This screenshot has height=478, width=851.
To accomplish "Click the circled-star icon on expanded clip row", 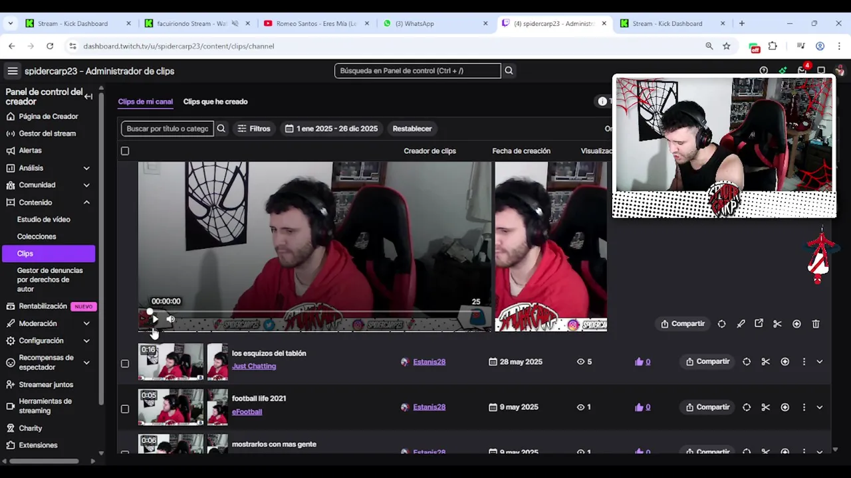I will coord(796,324).
